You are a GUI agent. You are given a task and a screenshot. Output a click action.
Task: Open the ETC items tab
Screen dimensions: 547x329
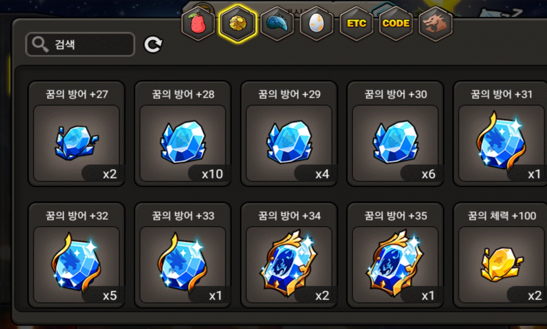click(356, 24)
